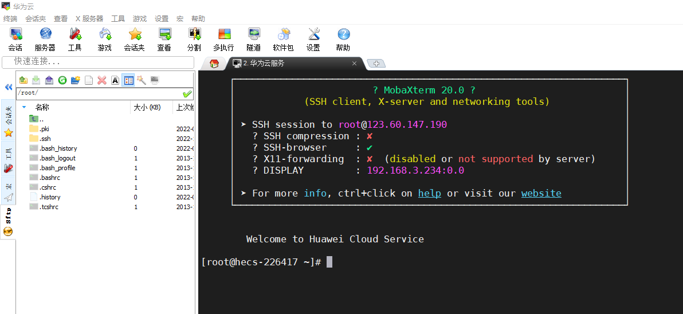683x314 pixels.
Task: Toggle the SFTP detailed list view button
Action: point(128,80)
